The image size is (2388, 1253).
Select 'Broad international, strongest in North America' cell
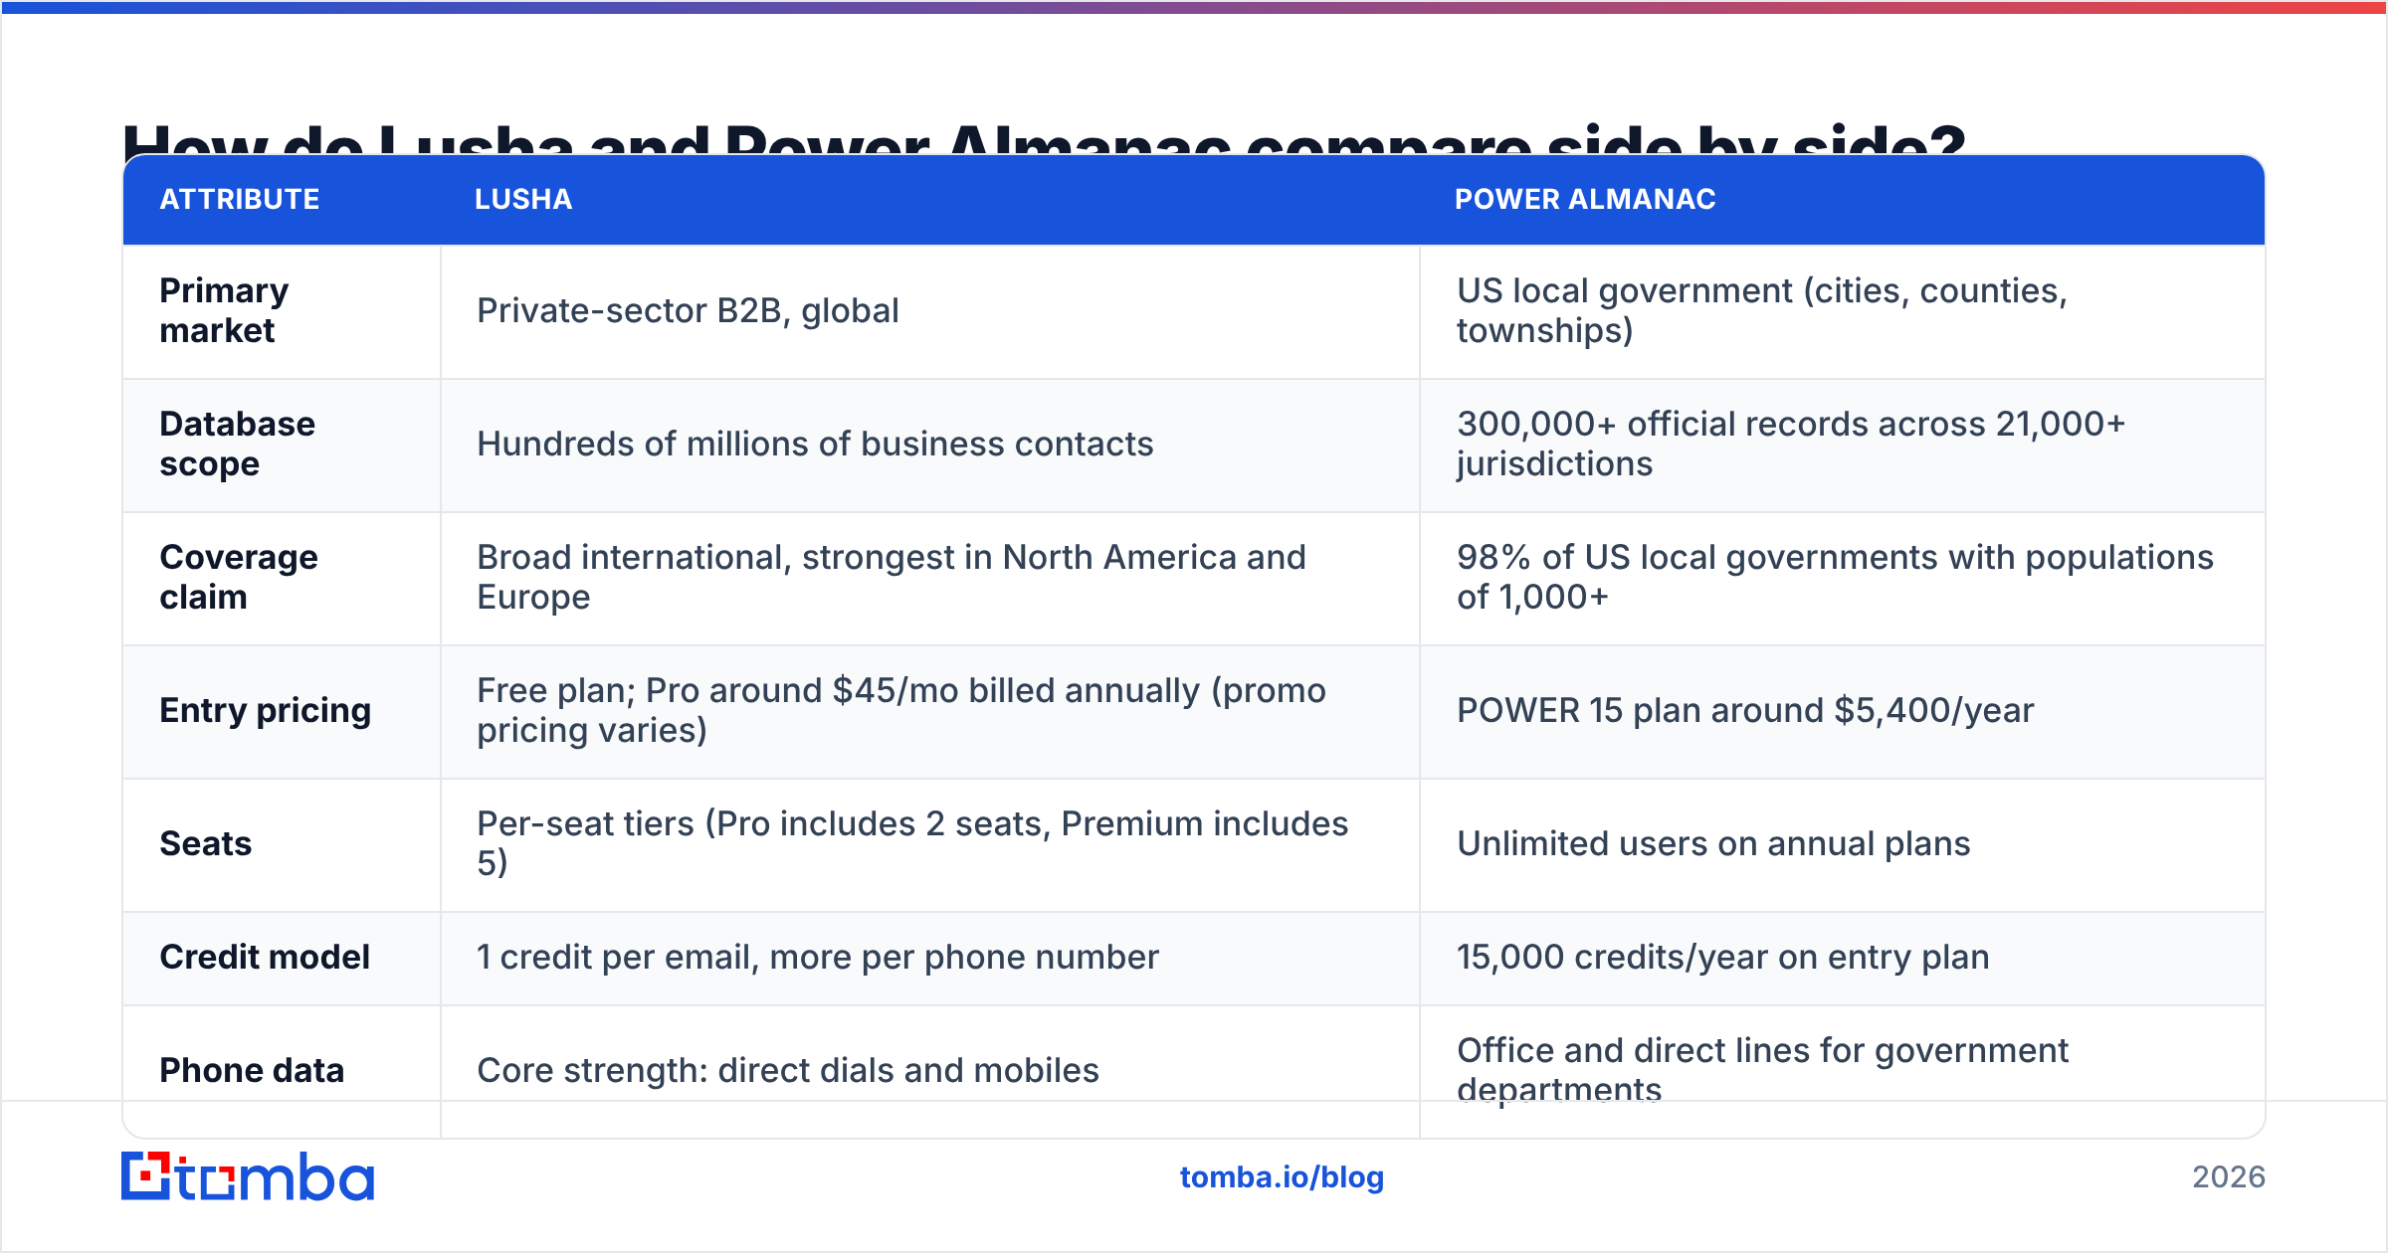(x=930, y=578)
